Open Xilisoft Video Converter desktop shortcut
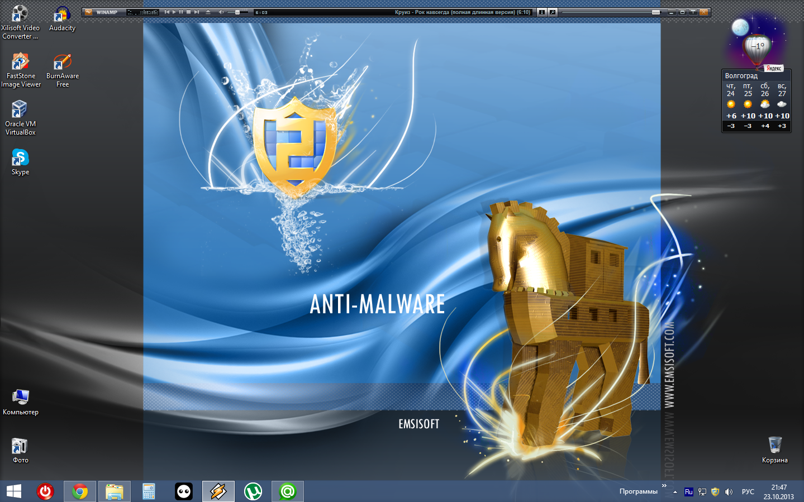Image resolution: width=804 pixels, height=502 pixels. coord(20,21)
